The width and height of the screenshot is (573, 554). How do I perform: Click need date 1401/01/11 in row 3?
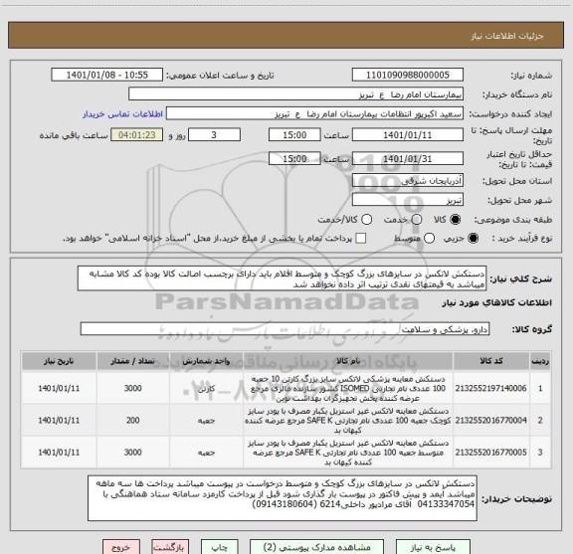[x=59, y=452]
